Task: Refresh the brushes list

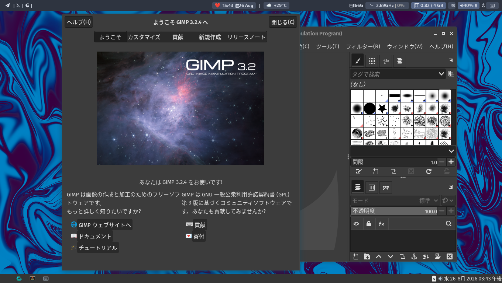Action: coord(429,171)
